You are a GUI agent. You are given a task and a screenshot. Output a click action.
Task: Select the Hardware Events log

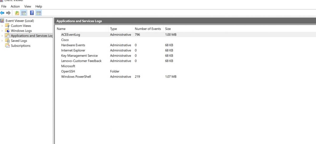(x=73, y=45)
